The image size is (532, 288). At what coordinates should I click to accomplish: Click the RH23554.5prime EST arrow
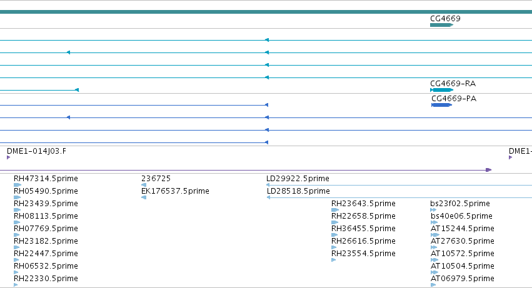[334, 260]
